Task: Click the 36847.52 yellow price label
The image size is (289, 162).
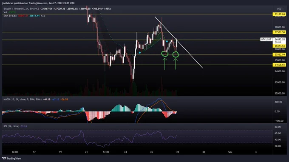Action: [279, 45]
